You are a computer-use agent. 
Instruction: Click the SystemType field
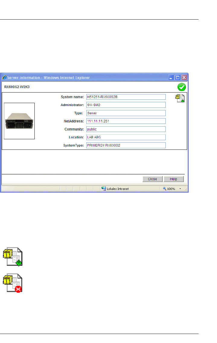coord(126,145)
